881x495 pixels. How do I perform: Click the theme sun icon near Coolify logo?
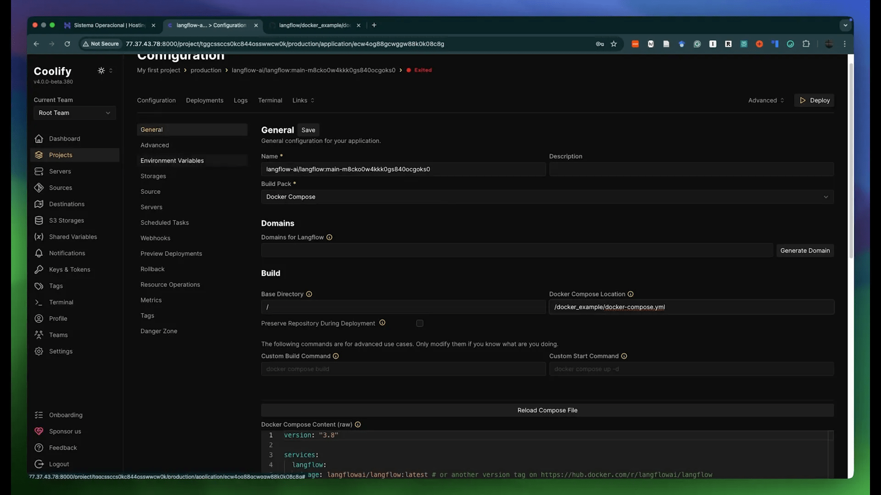coord(101,71)
